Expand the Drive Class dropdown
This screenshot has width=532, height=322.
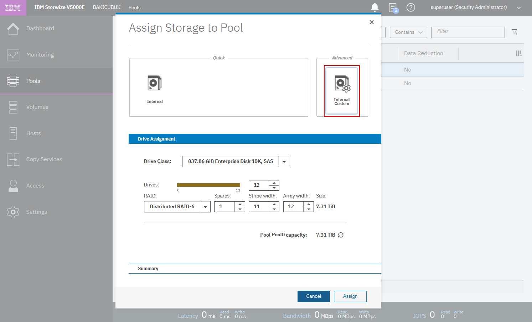coord(284,162)
